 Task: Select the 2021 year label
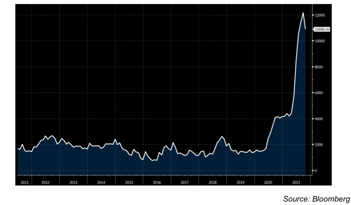point(296,182)
